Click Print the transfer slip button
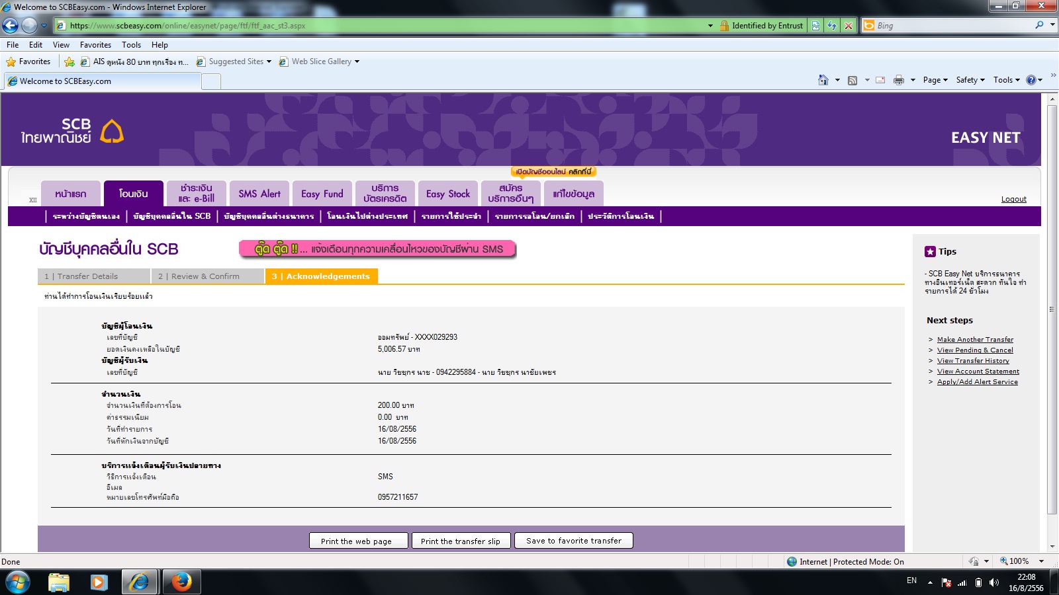This screenshot has height=595, width=1059. [x=461, y=541]
